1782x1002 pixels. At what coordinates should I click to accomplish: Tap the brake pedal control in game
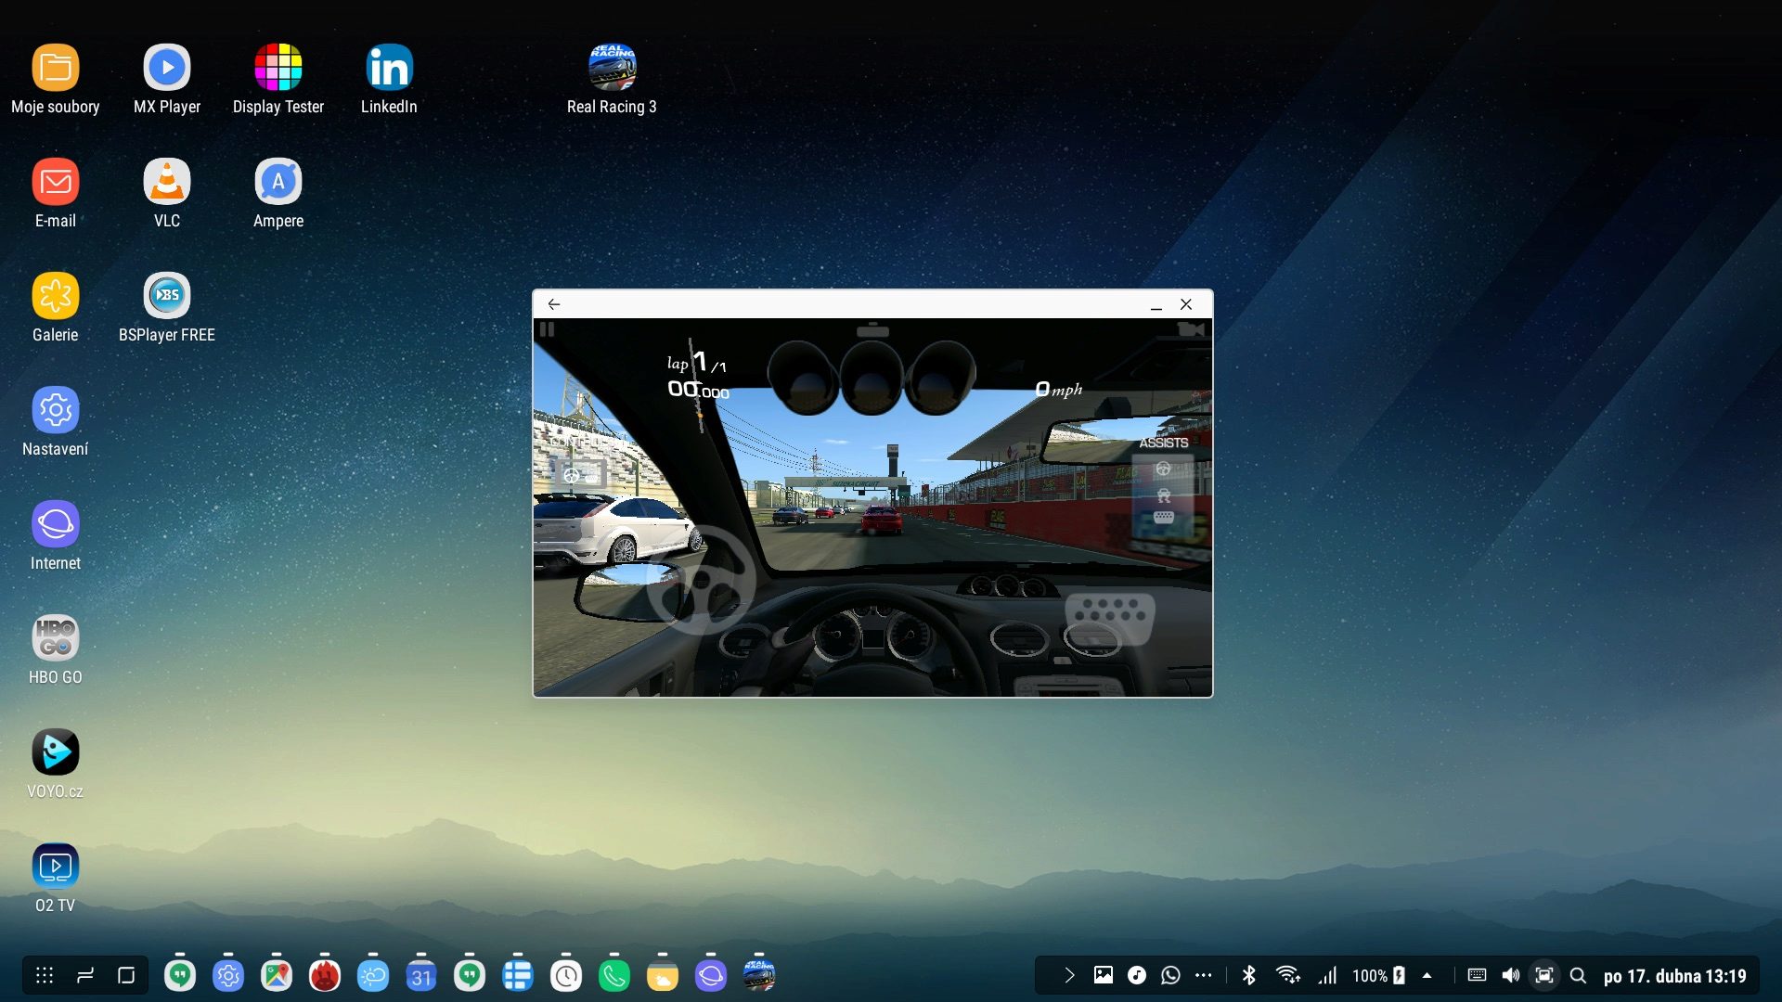pos(1110,619)
